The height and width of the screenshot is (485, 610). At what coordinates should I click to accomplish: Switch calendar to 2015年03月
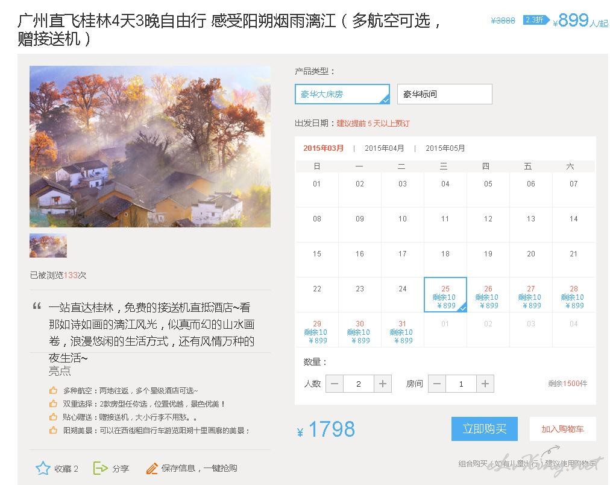pos(323,148)
